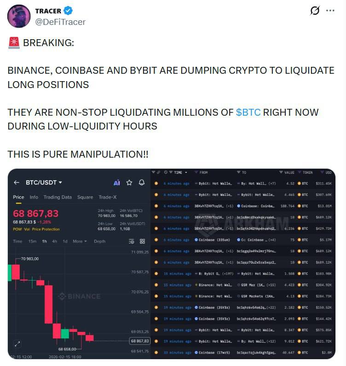Screen dimensions: 346x366
Task: Open the @DeFiTracer profile handle
Action: (x=60, y=22)
